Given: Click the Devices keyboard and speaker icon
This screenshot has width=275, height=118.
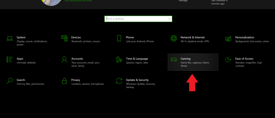Looking at the screenshot, I should click(64, 38).
